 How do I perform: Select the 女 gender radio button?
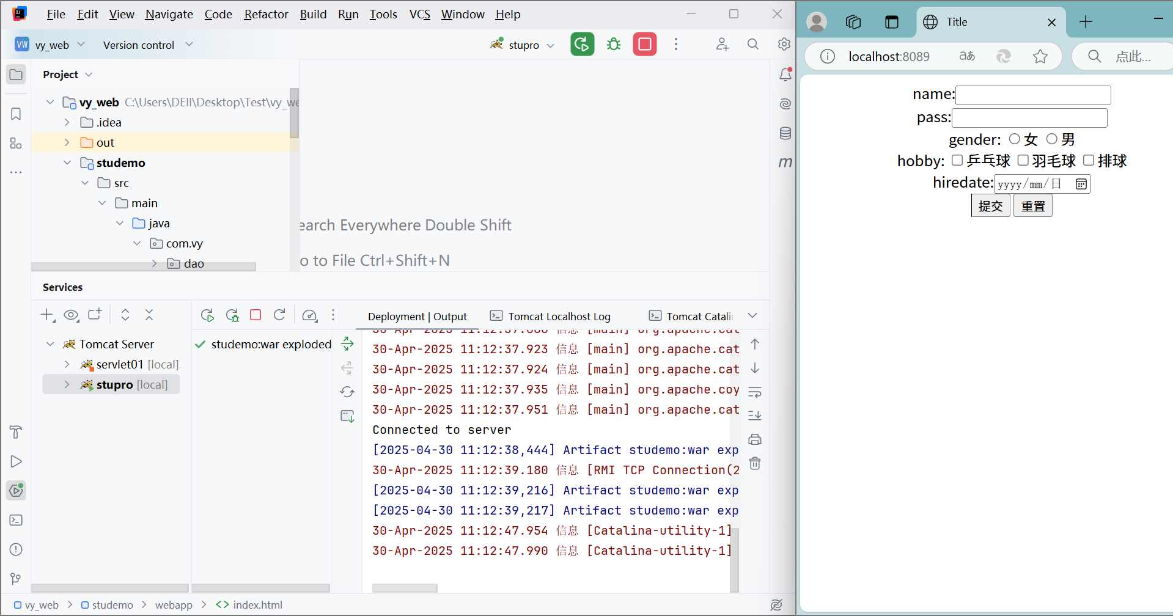click(x=1015, y=139)
